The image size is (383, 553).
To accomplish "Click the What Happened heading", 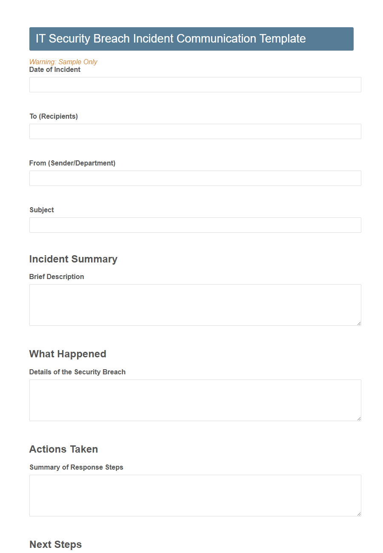I will [x=68, y=354].
